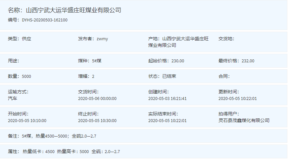Click the empty 交货地 field label
The image size is (288, 159).
tap(226, 39)
